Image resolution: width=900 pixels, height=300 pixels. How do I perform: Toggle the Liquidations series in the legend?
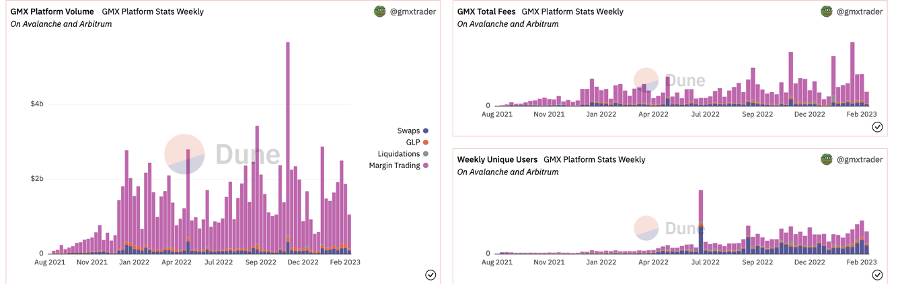pos(403,154)
